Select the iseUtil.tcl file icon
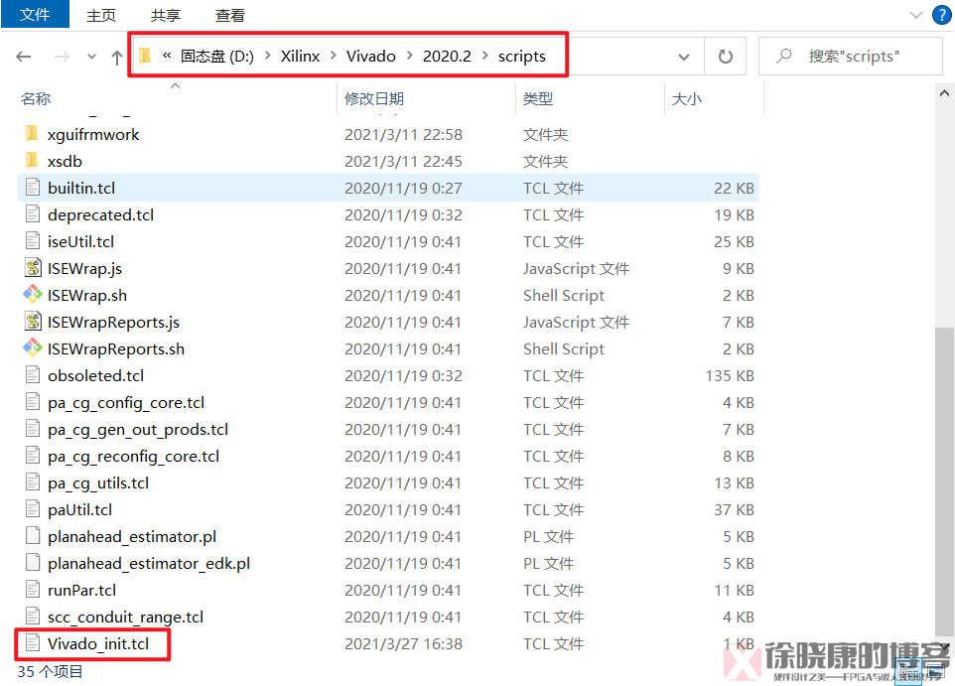The width and height of the screenshot is (955, 686). 33,240
